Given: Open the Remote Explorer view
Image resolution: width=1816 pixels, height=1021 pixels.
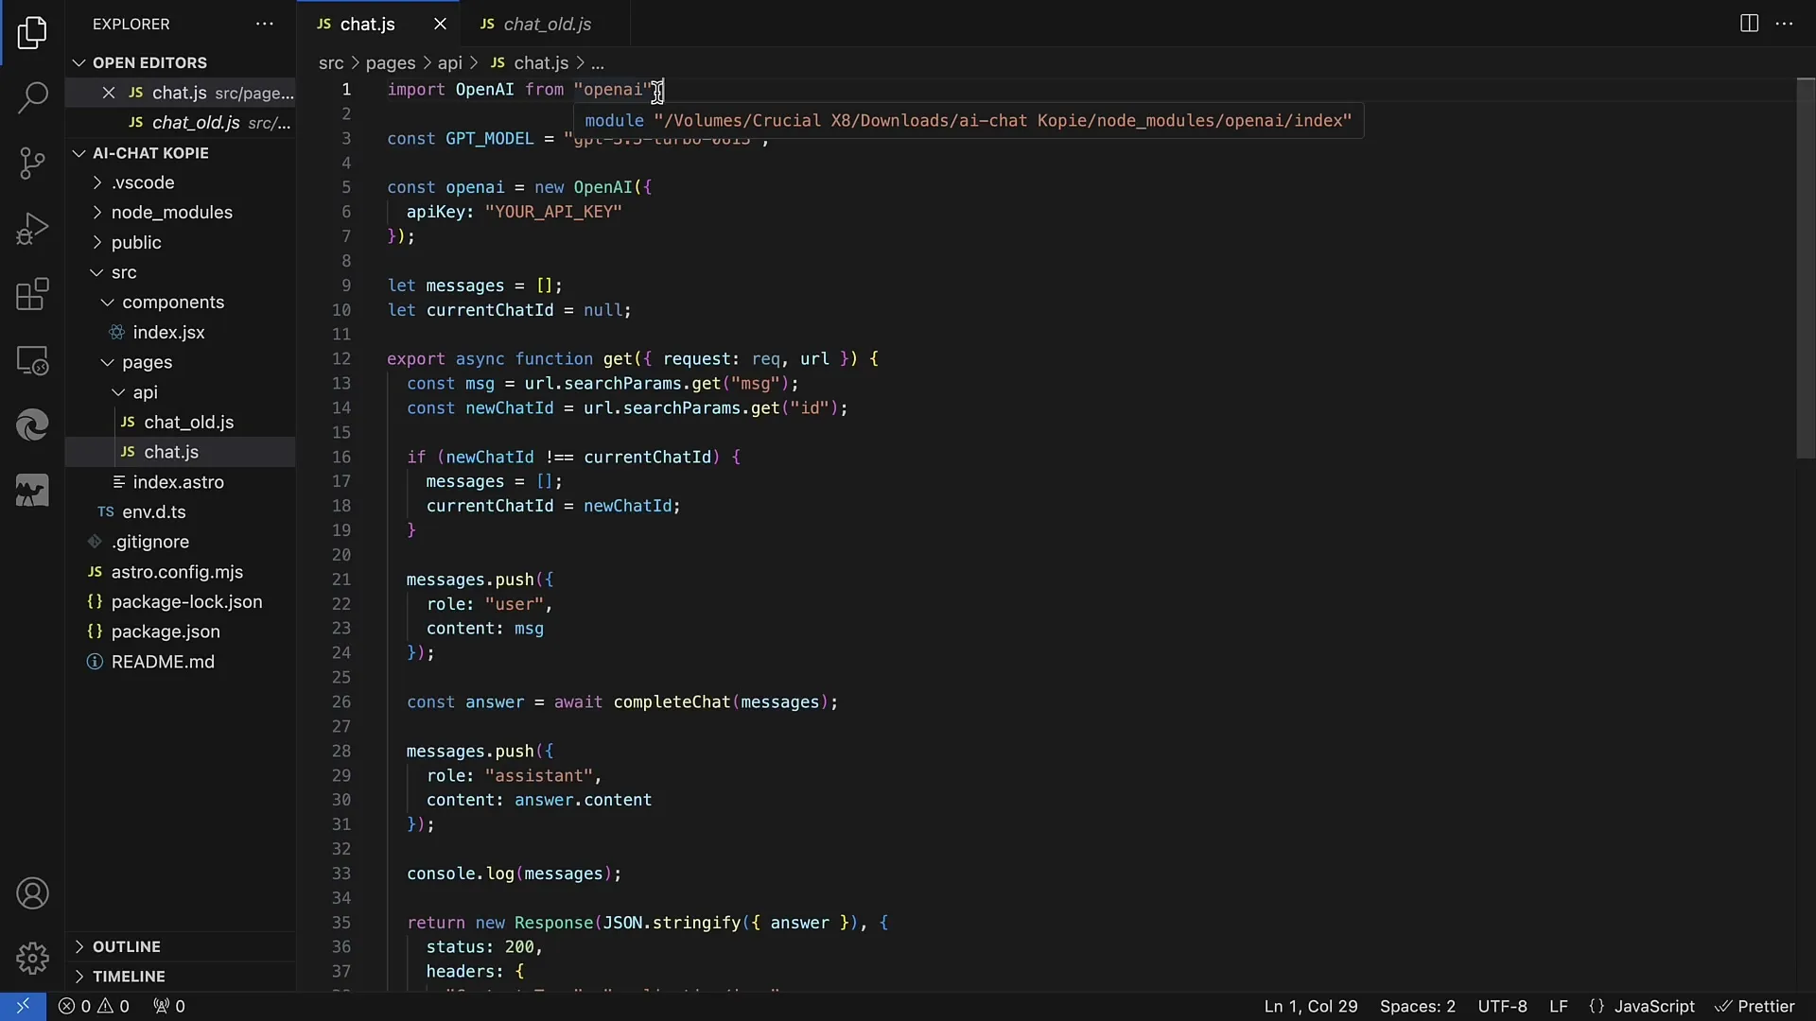Looking at the screenshot, I should (x=32, y=360).
